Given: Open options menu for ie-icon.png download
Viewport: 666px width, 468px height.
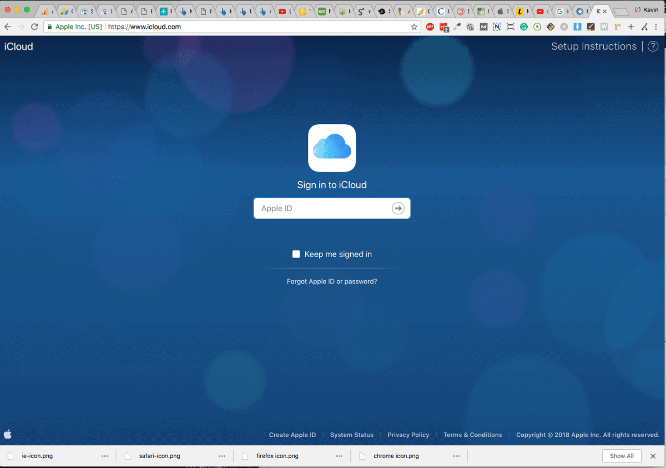Looking at the screenshot, I should 105,456.
